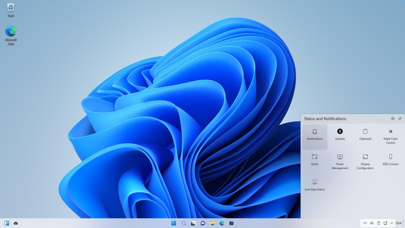Open the Power Management applet
Image resolution: width=405 pixels, height=228 pixels.
340,160
